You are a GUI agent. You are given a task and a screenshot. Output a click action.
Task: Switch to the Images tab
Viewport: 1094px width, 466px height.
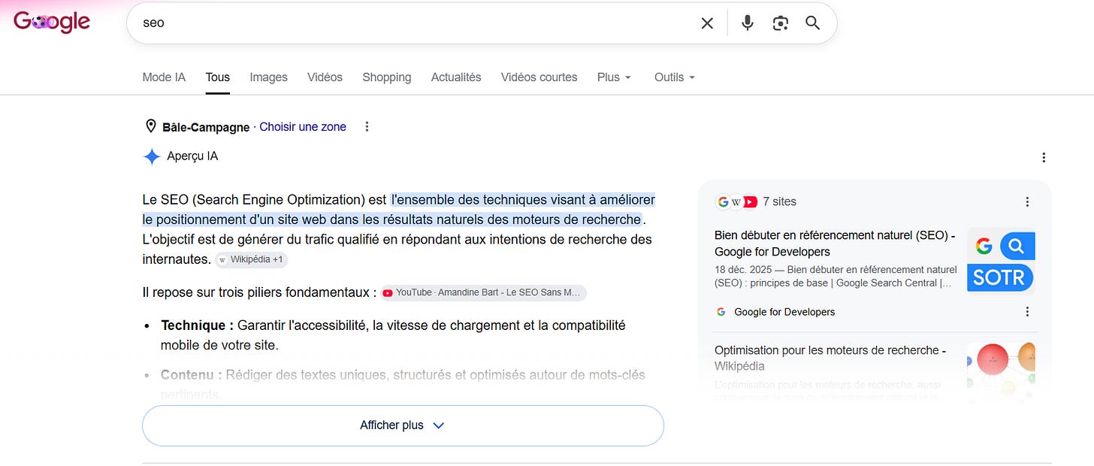pyautogui.click(x=269, y=77)
